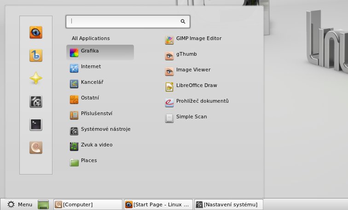Click the Příslušenství calculator icon

click(74, 116)
